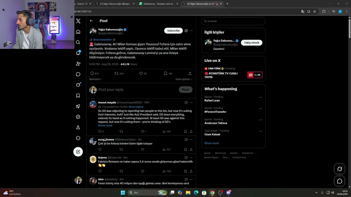
Task: Click the Show translation link
Action: [x=103, y=40]
